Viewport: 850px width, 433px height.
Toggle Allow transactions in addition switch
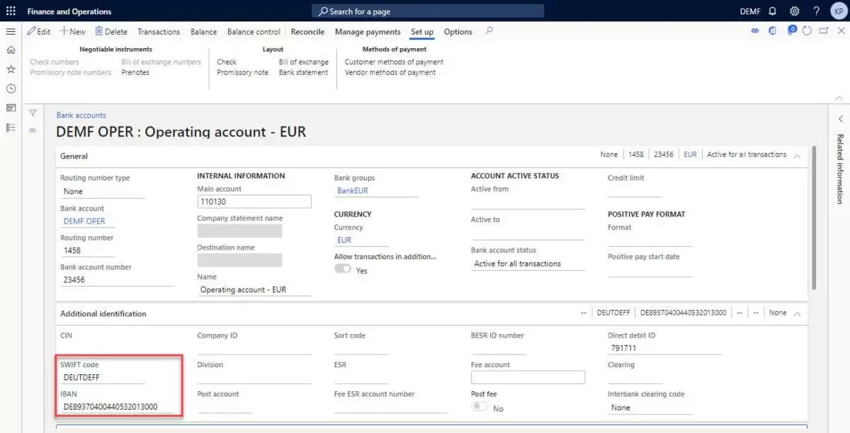pos(343,269)
